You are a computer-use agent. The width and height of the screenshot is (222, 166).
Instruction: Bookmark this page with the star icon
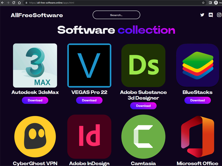(203, 3)
